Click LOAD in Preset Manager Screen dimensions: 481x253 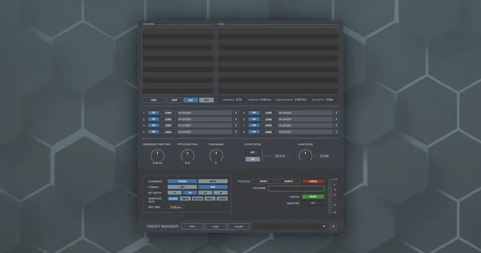point(215,226)
